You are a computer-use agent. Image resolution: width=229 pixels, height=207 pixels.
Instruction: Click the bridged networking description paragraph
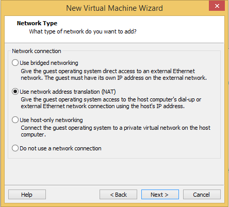113,75
